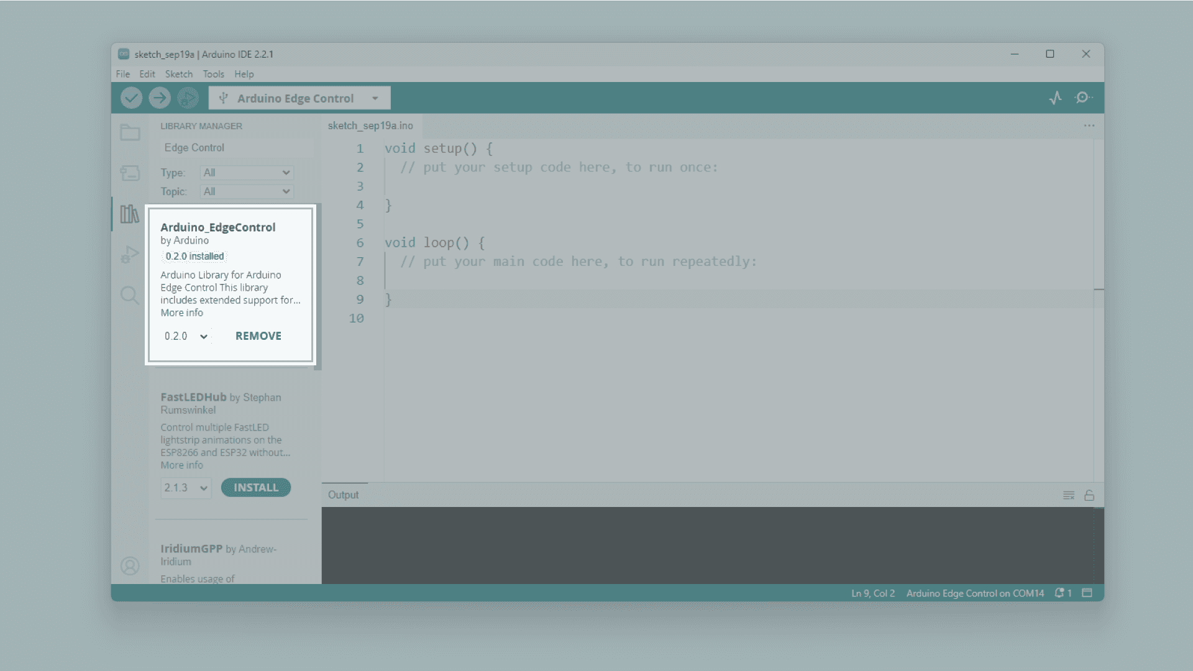Open the Type filter dropdown
This screenshot has width=1193, height=671.
coord(247,173)
